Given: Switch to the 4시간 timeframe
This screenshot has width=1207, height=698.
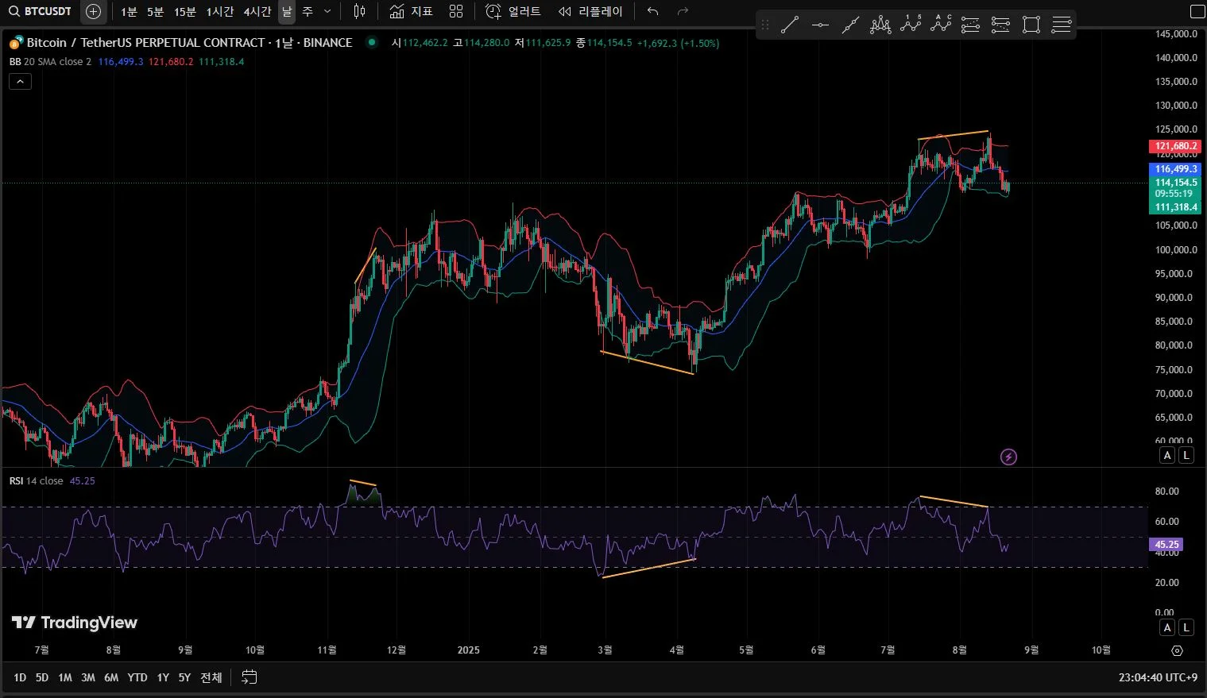Looking at the screenshot, I should coord(257,11).
